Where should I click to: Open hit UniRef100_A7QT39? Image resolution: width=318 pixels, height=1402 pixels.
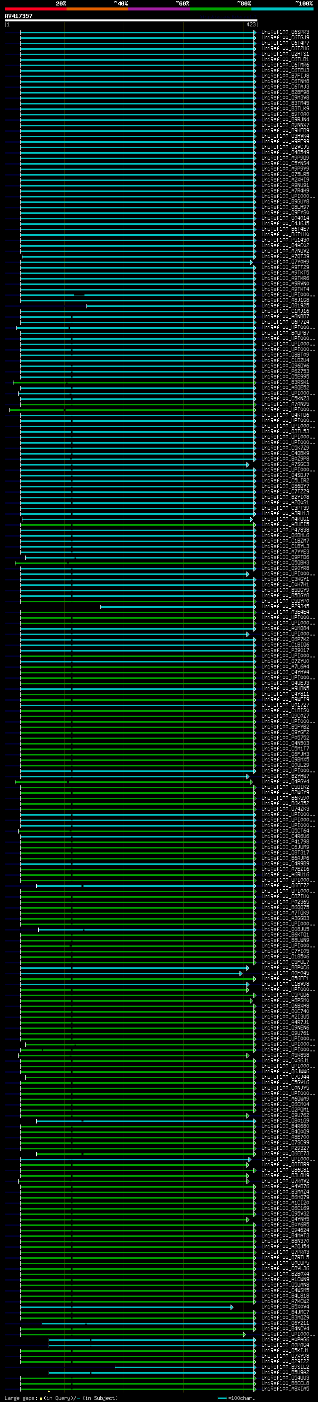pyautogui.click(x=285, y=256)
